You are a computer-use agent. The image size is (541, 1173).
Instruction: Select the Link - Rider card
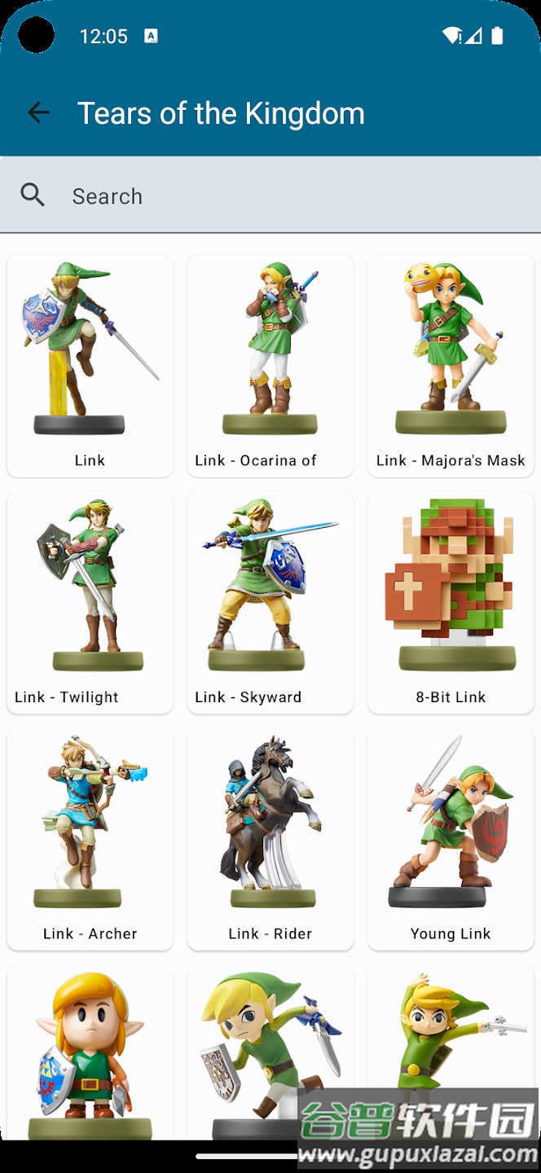(270, 839)
